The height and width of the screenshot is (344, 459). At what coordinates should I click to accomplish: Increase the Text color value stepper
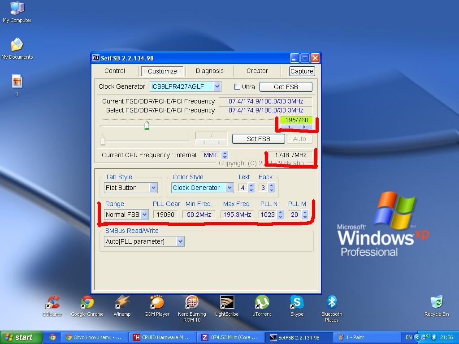[x=251, y=185]
